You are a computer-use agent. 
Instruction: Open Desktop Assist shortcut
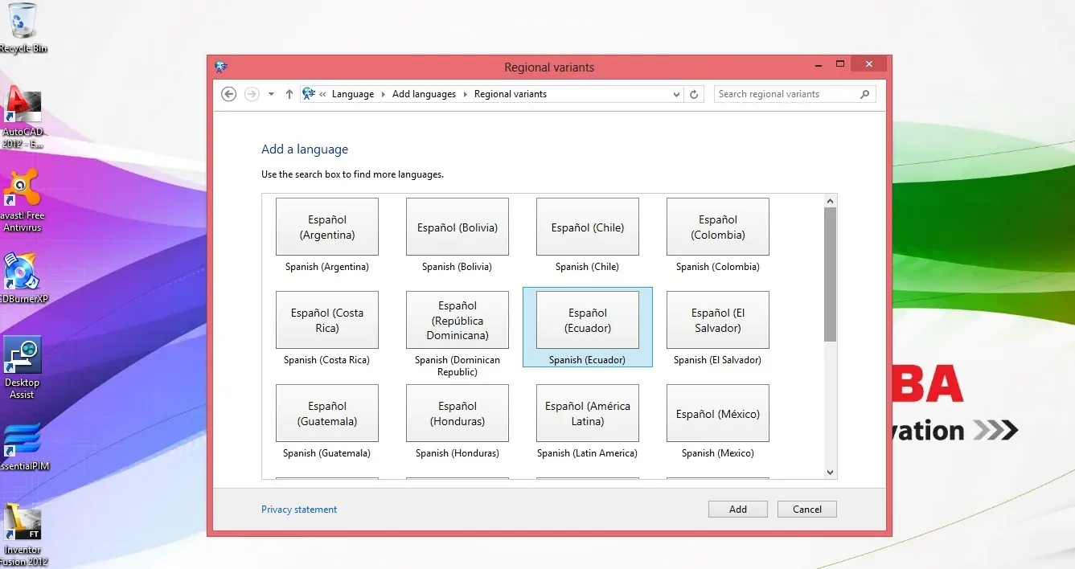pos(23,367)
